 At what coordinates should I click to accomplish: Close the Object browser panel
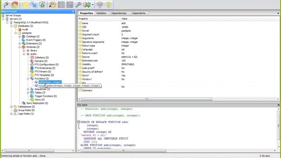pos(73,11)
